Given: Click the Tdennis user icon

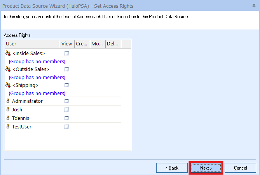Looking at the screenshot, I should pos(8,118).
